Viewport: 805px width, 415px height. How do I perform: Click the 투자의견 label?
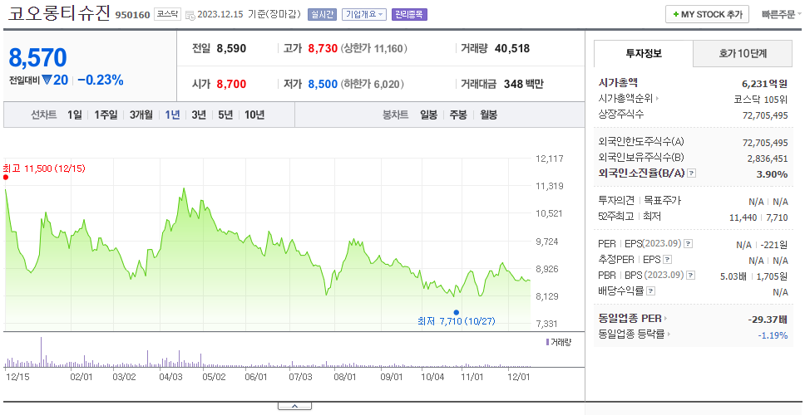[x=616, y=200]
